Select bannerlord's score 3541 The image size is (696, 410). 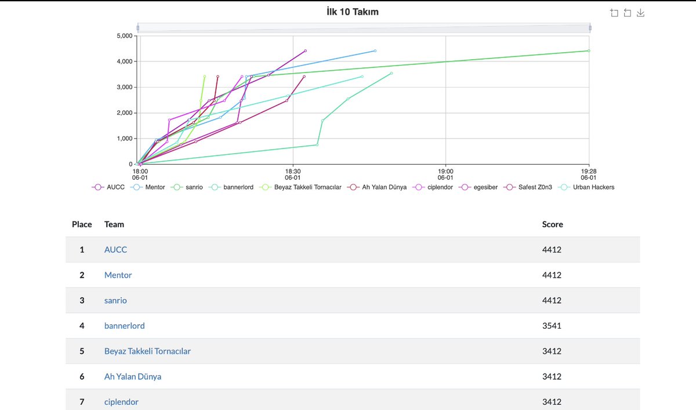552,326
